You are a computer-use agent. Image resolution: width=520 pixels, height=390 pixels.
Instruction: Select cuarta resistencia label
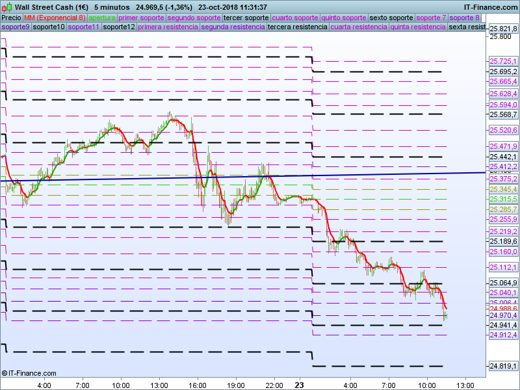click(359, 27)
